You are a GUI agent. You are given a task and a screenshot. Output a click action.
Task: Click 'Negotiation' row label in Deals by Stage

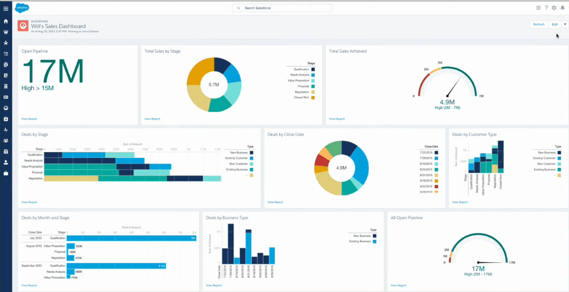[x=36, y=178]
